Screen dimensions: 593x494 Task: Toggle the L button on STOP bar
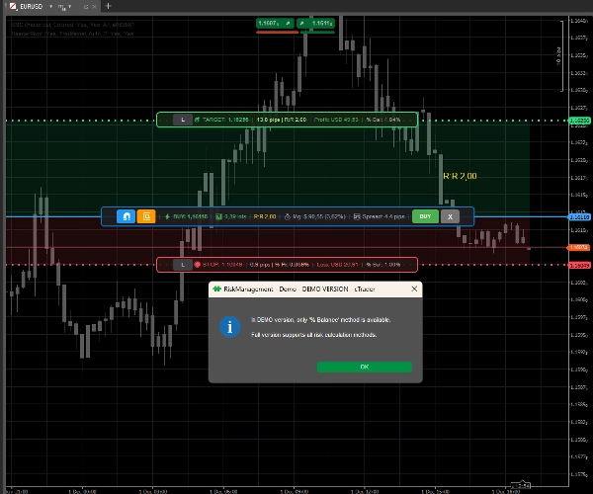(183, 265)
